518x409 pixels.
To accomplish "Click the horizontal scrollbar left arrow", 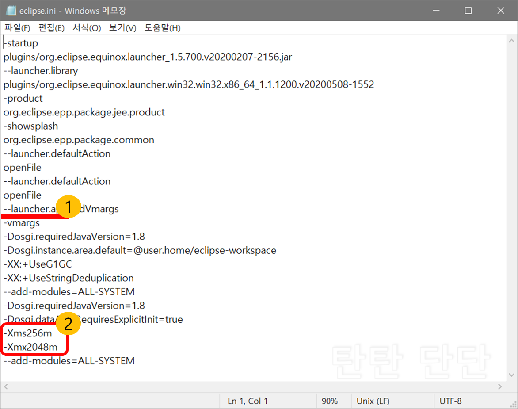I will pyautogui.click(x=6, y=386).
